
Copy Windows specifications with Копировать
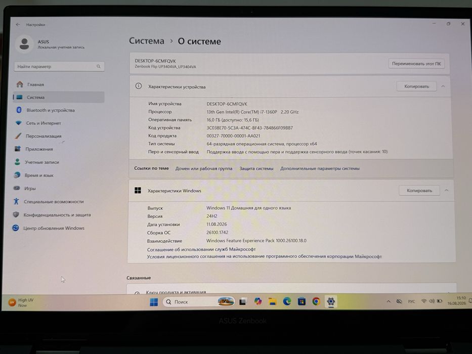(419, 191)
